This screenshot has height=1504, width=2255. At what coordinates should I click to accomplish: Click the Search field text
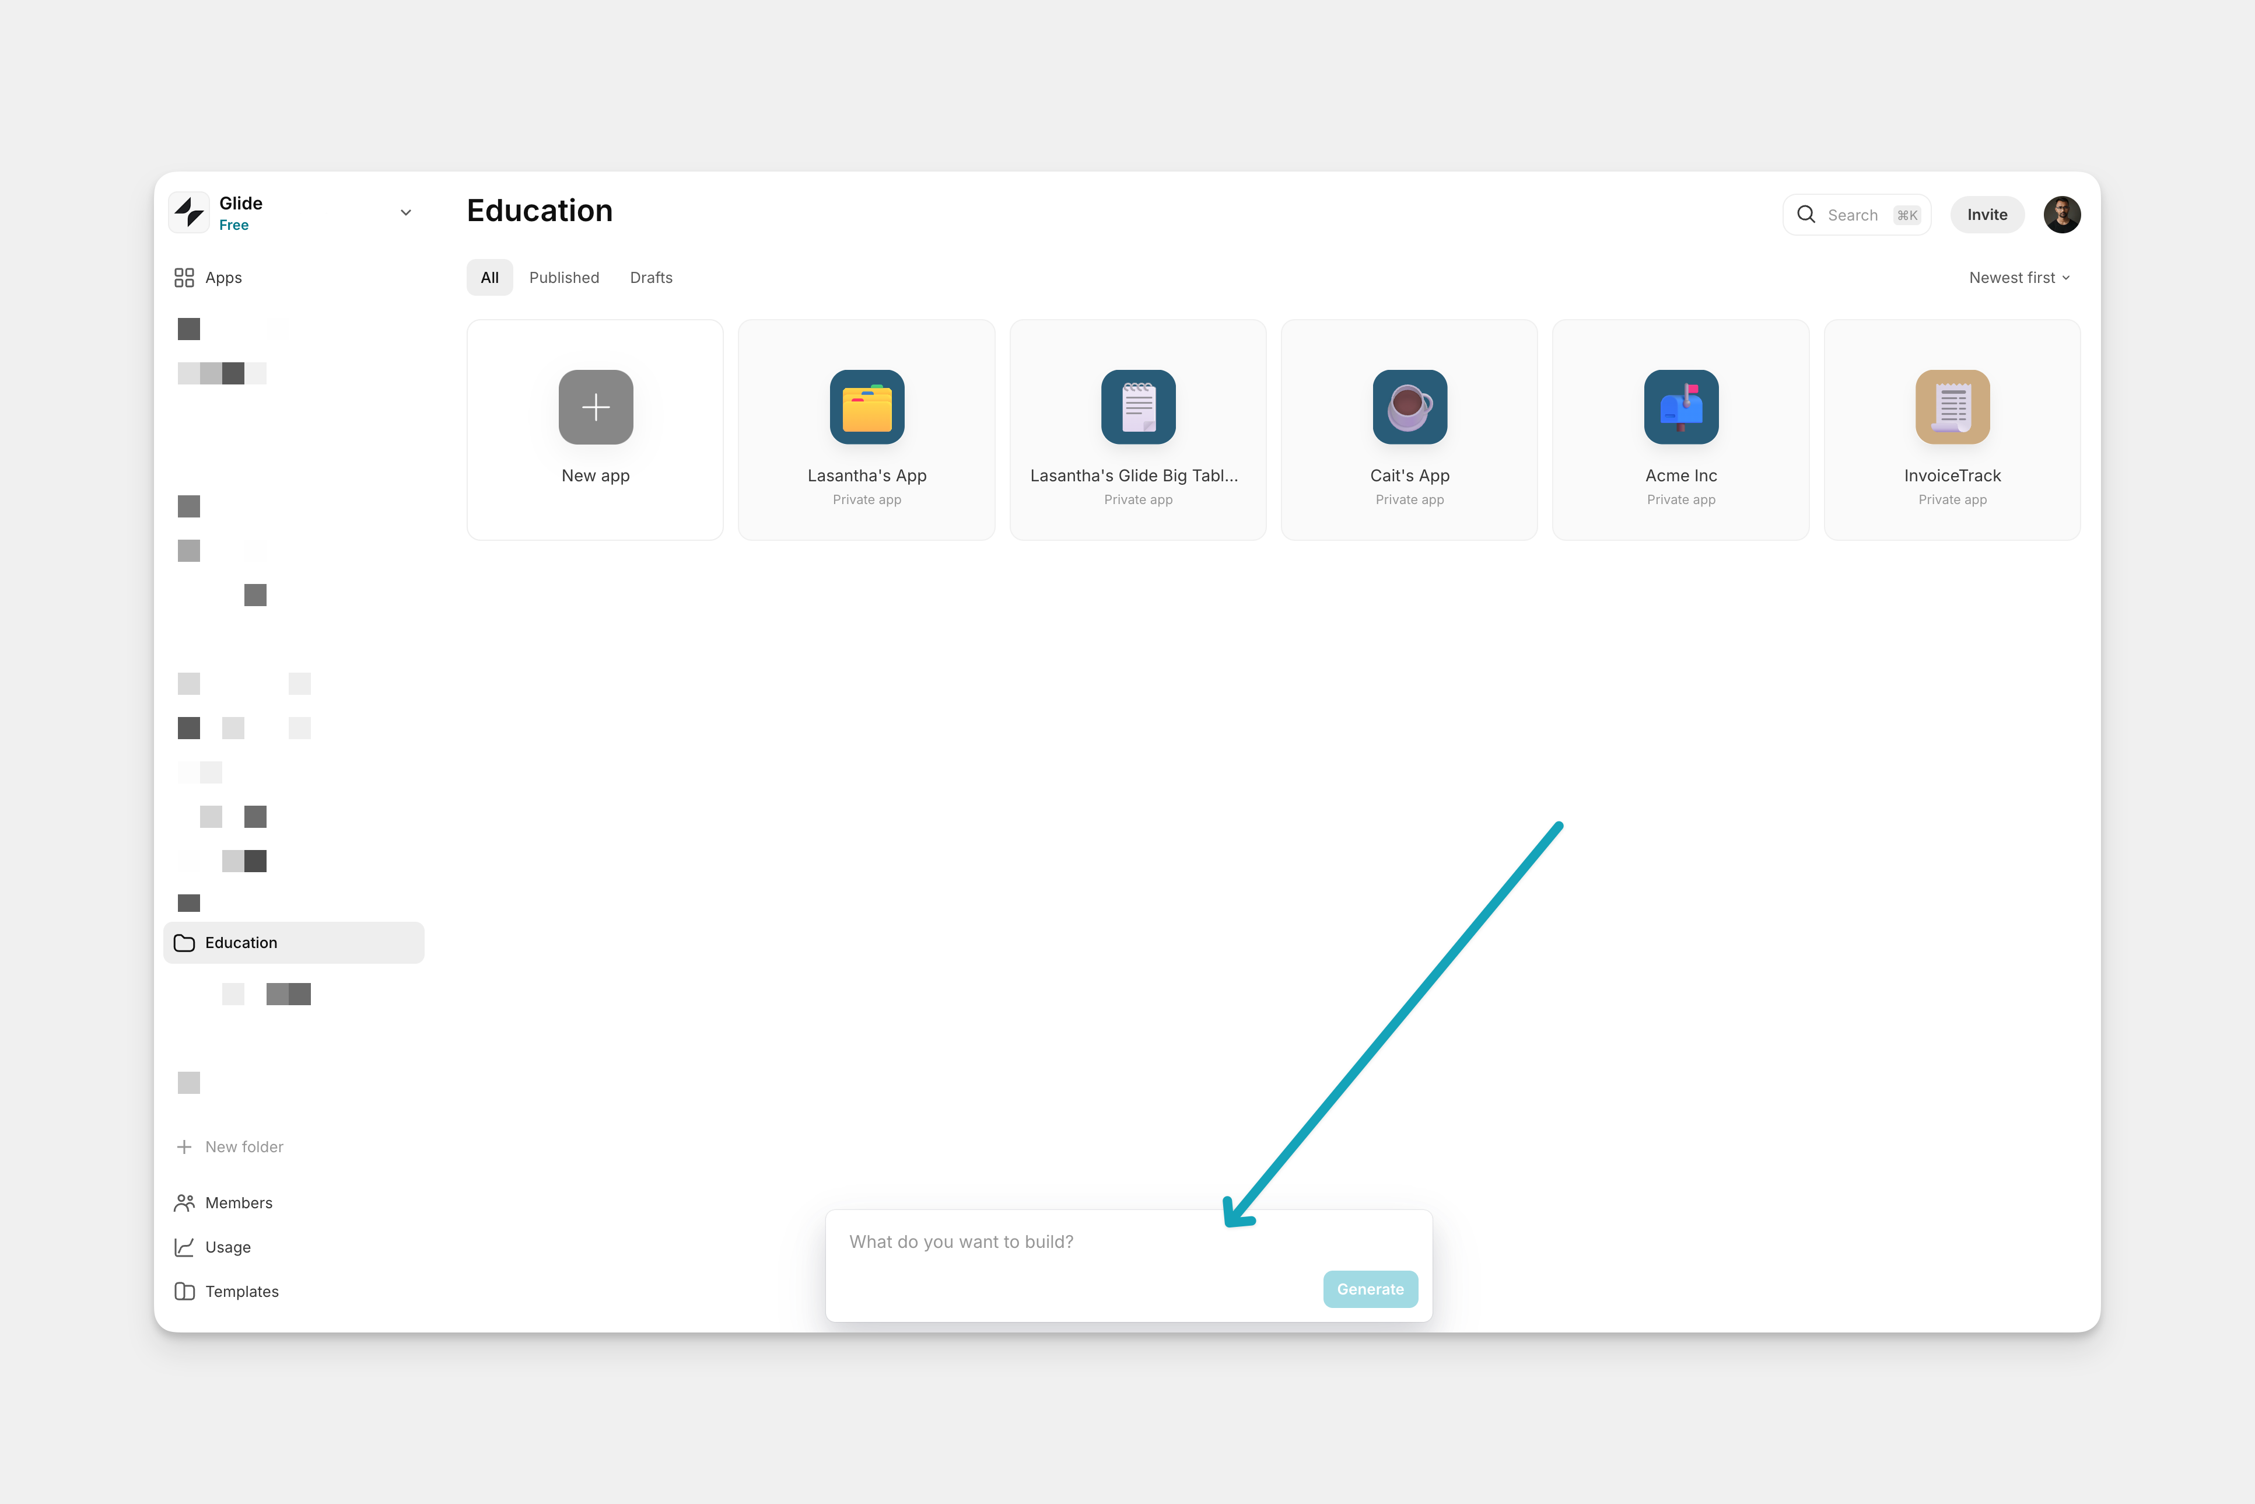click(1853, 215)
